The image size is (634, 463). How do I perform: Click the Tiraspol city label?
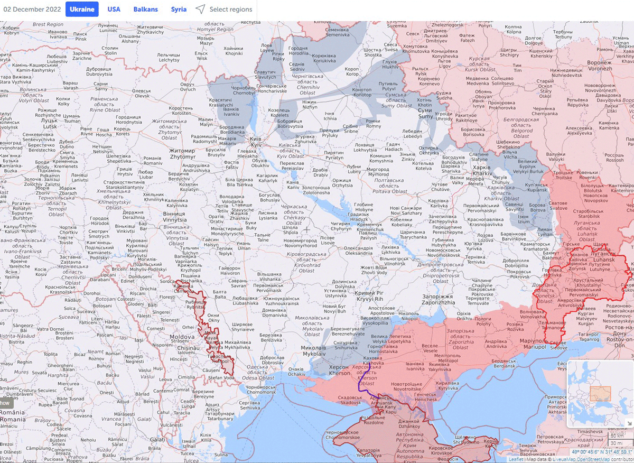pos(218,358)
